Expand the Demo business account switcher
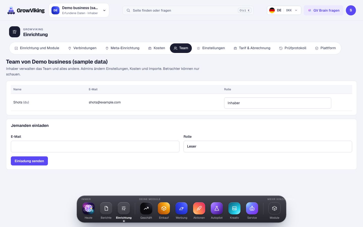Image resolution: width=363 pixels, height=227 pixels. coord(79,10)
